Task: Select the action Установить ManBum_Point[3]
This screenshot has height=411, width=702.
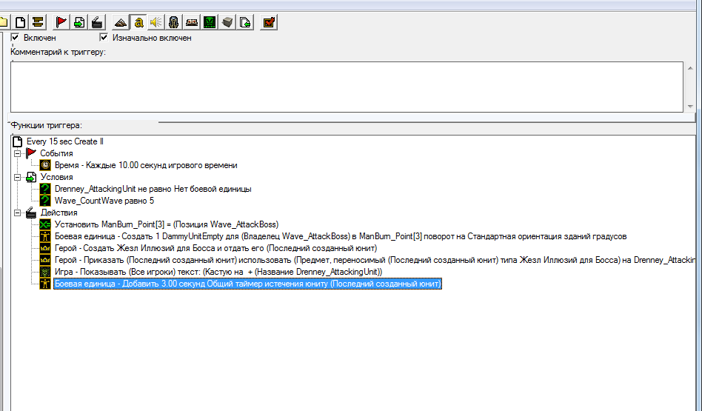Action: [167, 224]
